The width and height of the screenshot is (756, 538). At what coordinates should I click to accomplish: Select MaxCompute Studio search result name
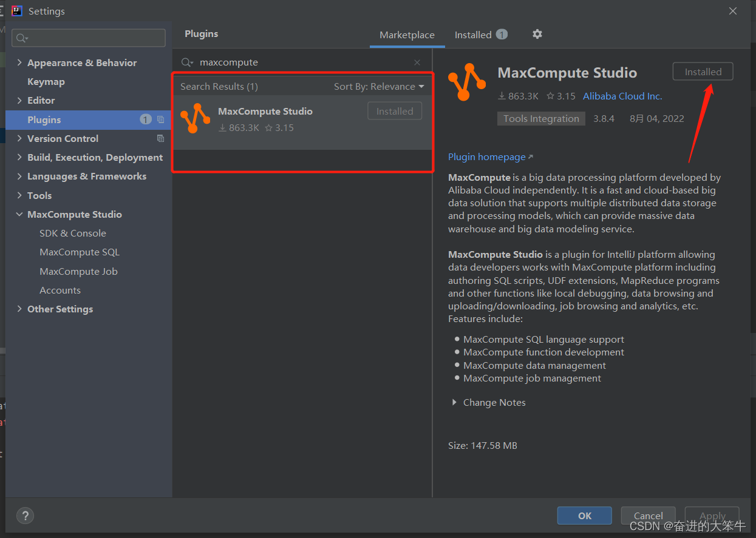pos(265,111)
